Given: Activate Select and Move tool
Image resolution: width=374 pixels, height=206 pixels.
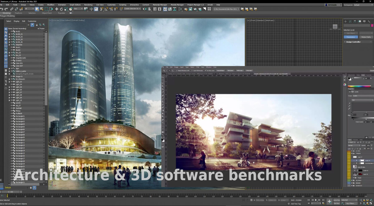Looking at the screenshot, I should tap(56, 9).
